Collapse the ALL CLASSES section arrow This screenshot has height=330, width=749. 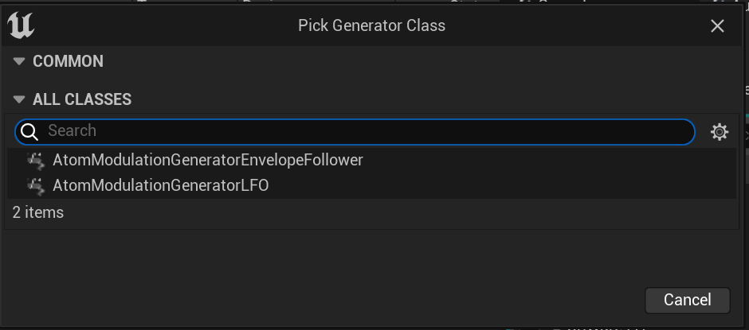(19, 99)
